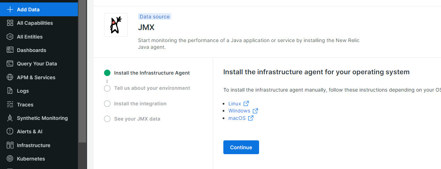Click the Query Your Data terminal icon
The height and width of the screenshot is (169, 441).
click(10, 64)
